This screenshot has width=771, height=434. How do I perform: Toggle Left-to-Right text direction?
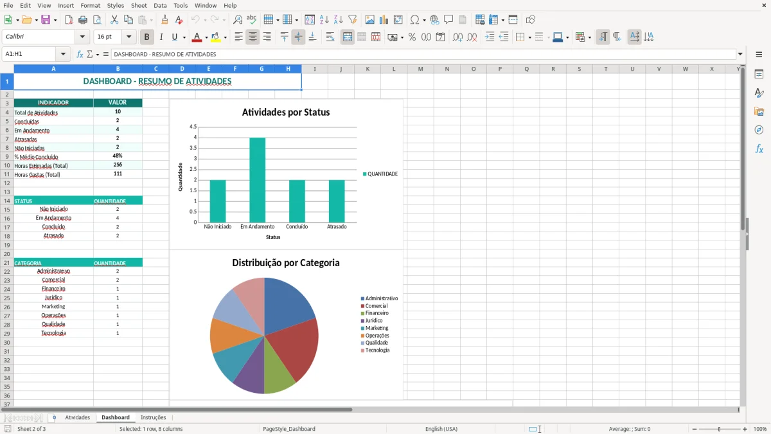click(603, 37)
